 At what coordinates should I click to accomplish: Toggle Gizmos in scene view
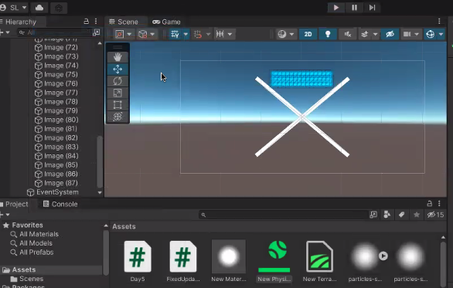430,34
